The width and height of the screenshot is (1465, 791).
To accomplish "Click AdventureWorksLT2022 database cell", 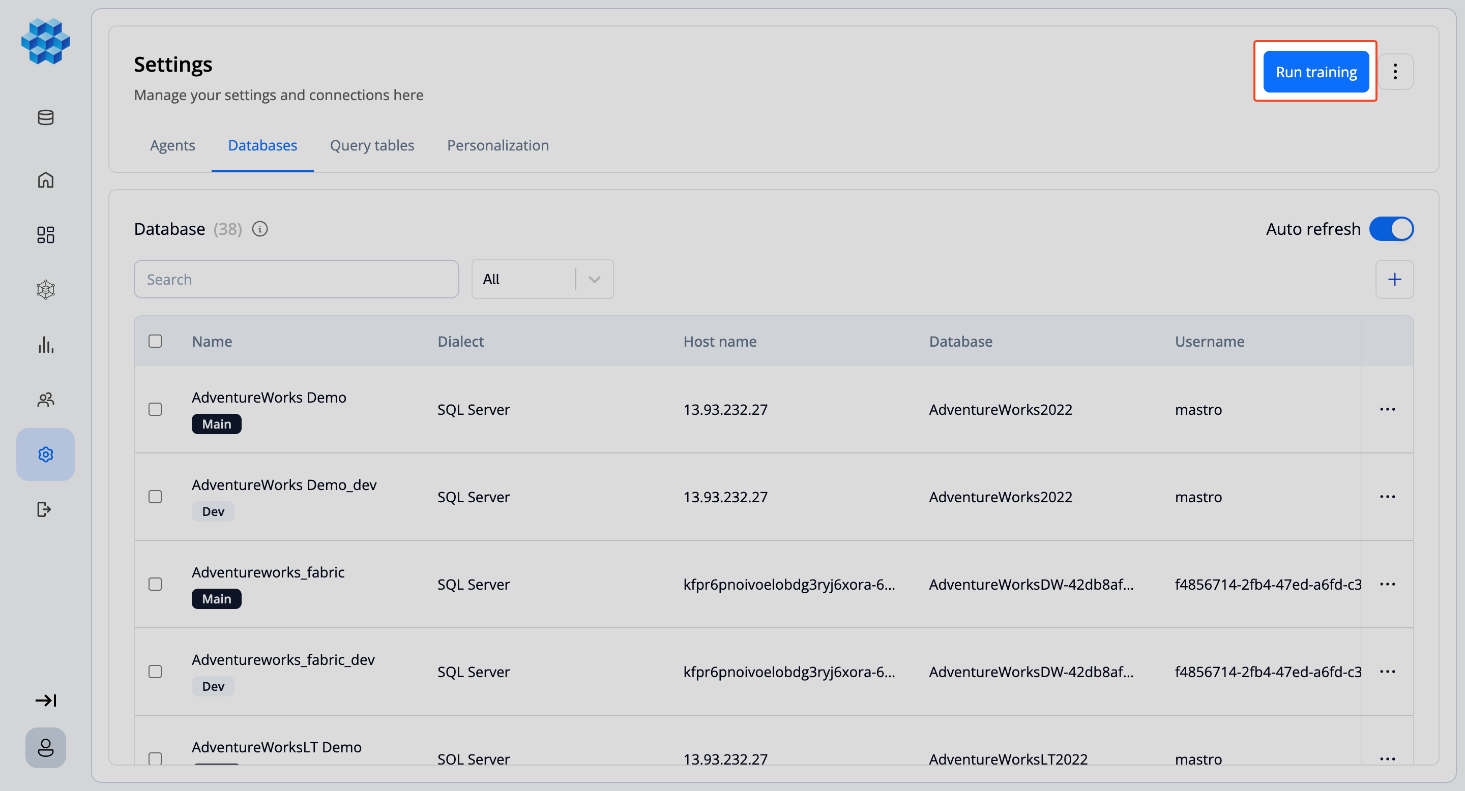I will 1008,759.
